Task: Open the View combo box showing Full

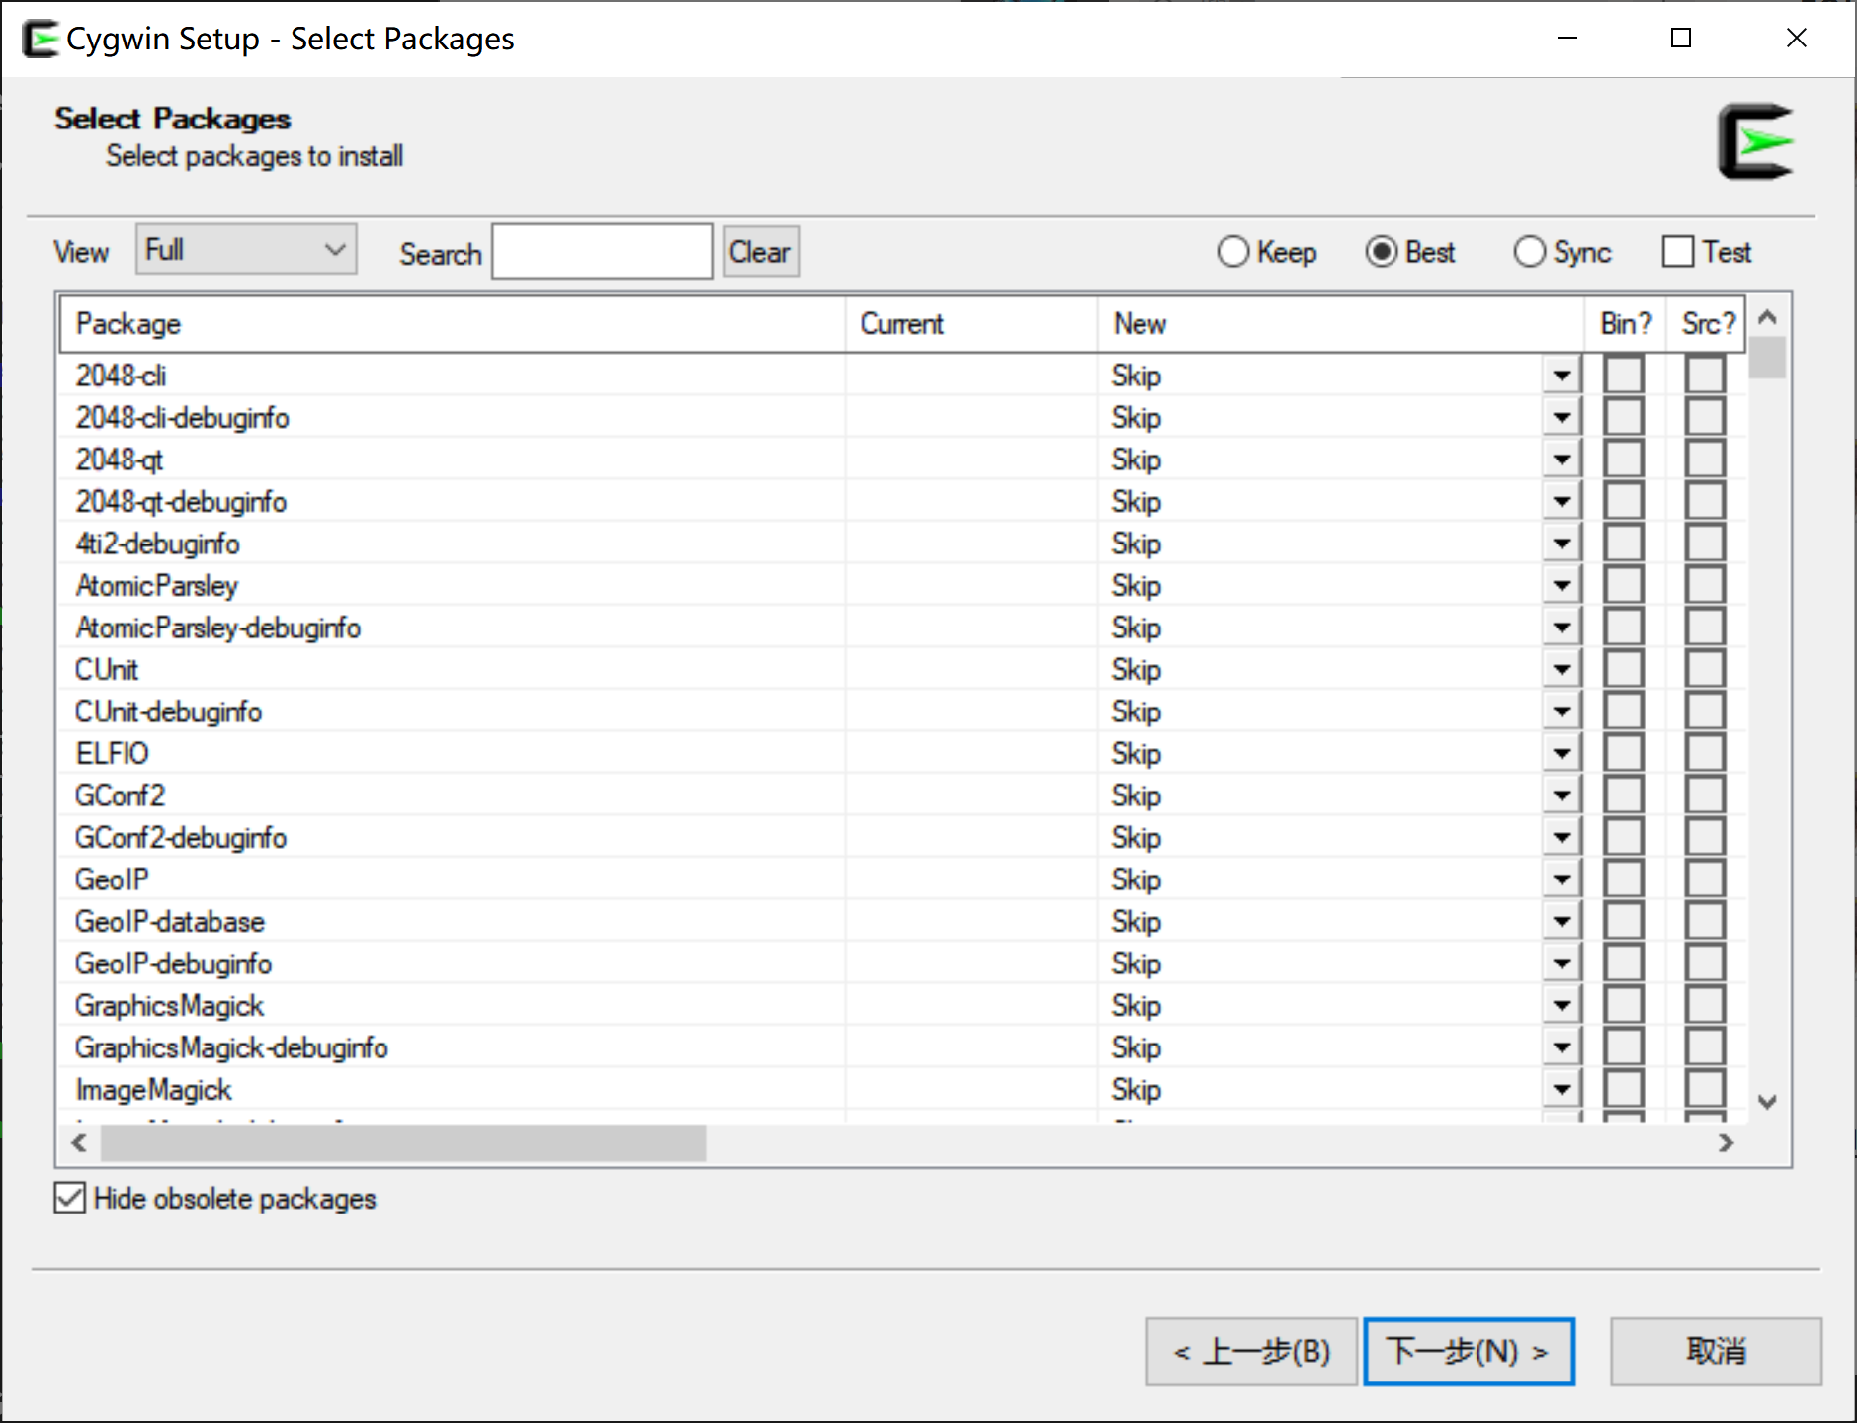Action: 246,250
